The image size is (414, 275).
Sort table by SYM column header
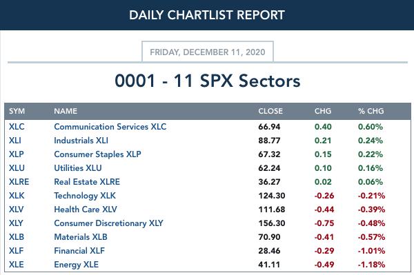point(17,111)
